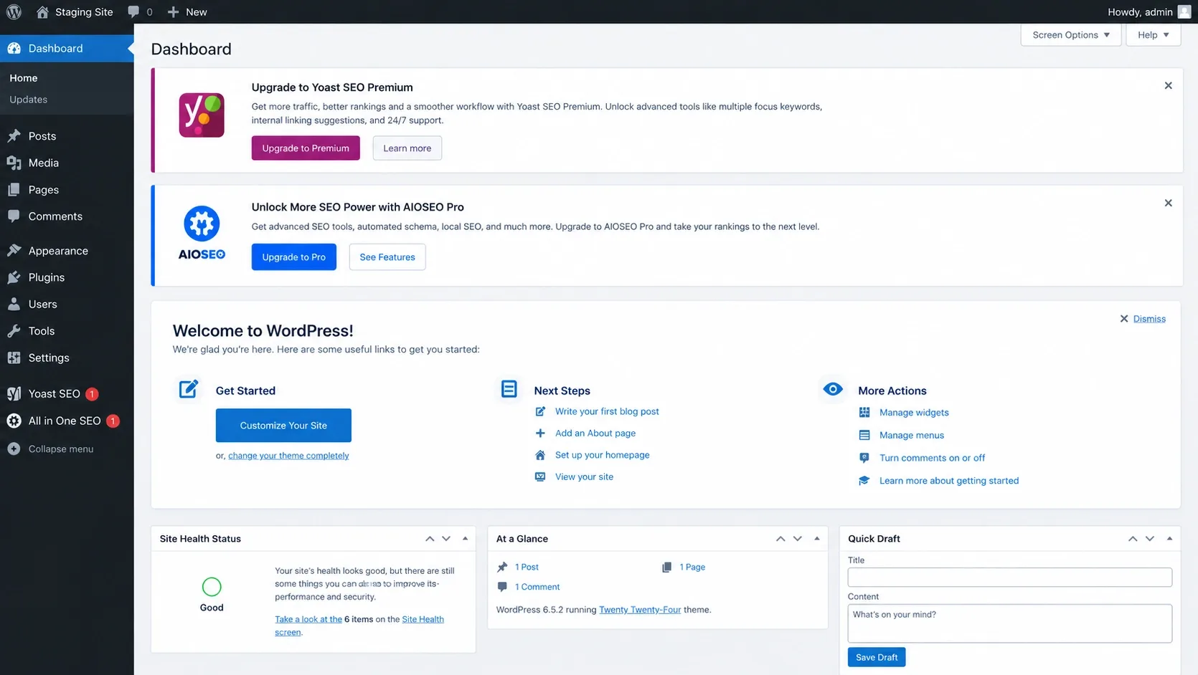Dismiss the AIOSEO Pro notice
The width and height of the screenshot is (1198, 675).
[1168, 203]
